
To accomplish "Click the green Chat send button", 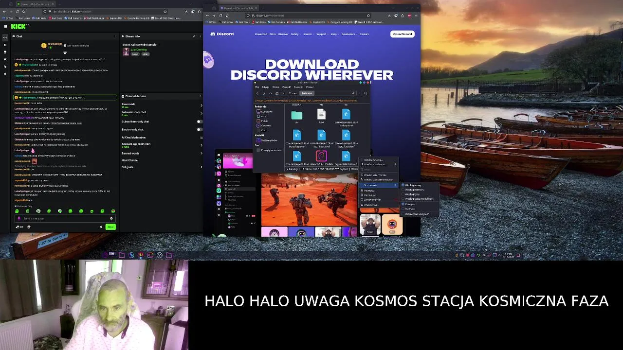I will pos(110,227).
